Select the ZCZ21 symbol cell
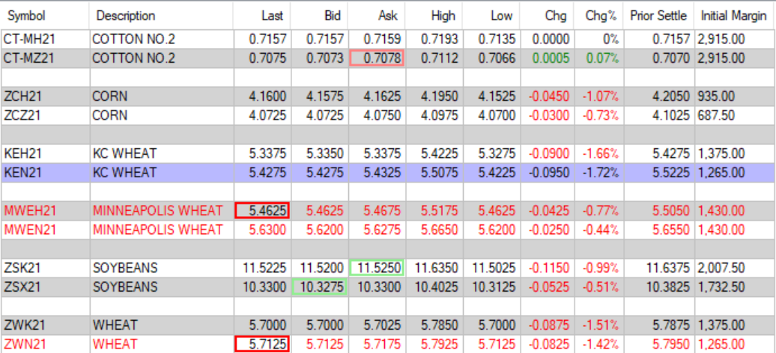The height and width of the screenshot is (353, 776). (x=44, y=116)
